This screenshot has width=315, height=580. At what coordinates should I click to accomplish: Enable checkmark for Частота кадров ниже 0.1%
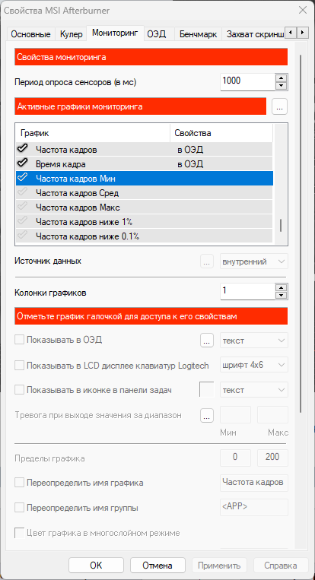pos(23,236)
